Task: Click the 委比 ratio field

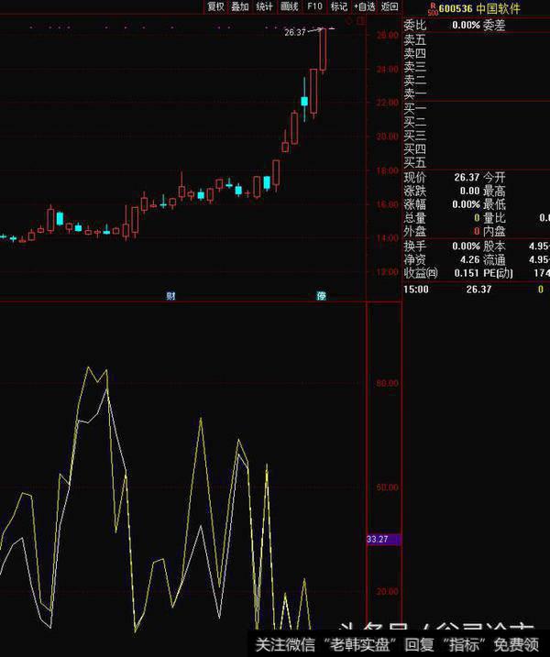Action: 415,25
